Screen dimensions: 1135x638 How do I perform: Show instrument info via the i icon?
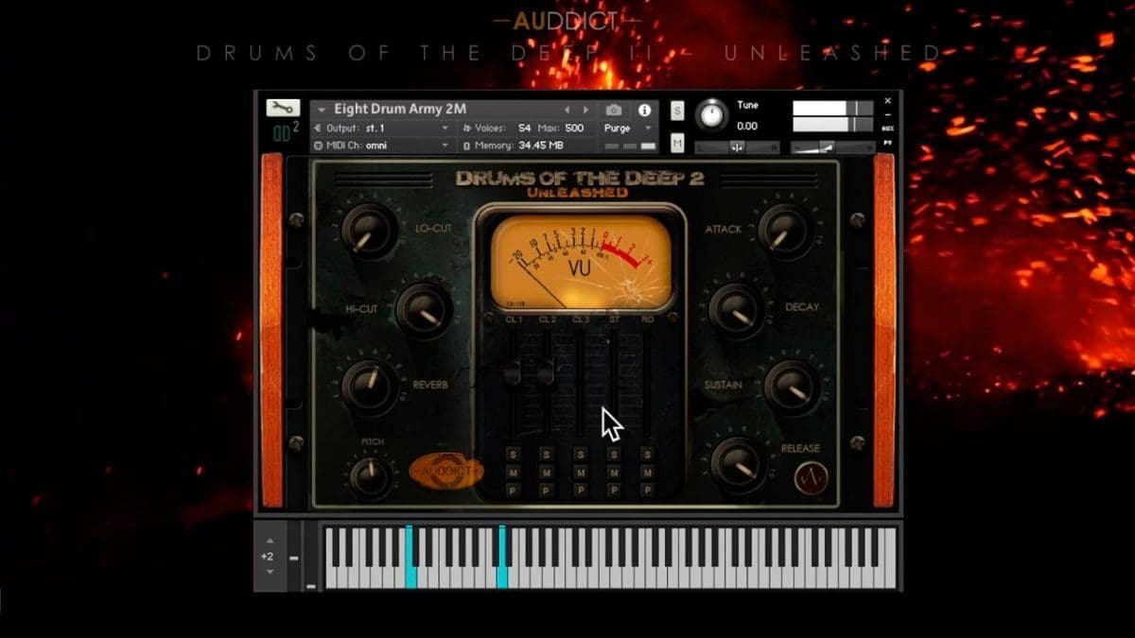pyautogui.click(x=644, y=110)
